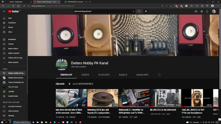Open Dieters Hobby PA Ka... subscription
The width and height of the screenshot is (221, 124).
click(13, 73)
